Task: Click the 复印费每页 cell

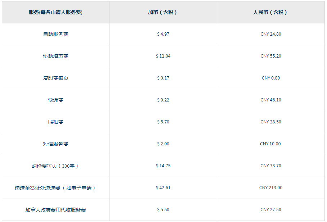Action: [55, 78]
